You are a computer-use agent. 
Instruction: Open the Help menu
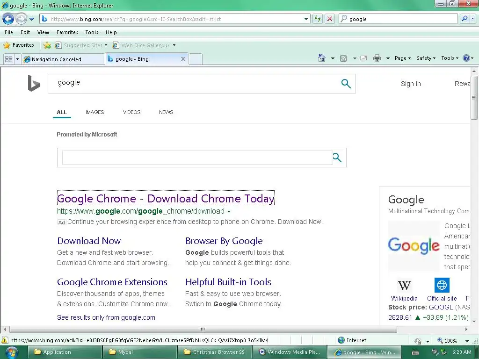pyautogui.click(x=111, y=32)
